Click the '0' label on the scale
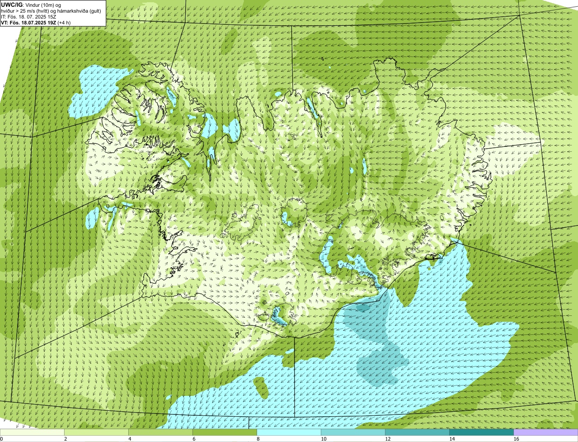The image size is (578, 442). (1, 439)
